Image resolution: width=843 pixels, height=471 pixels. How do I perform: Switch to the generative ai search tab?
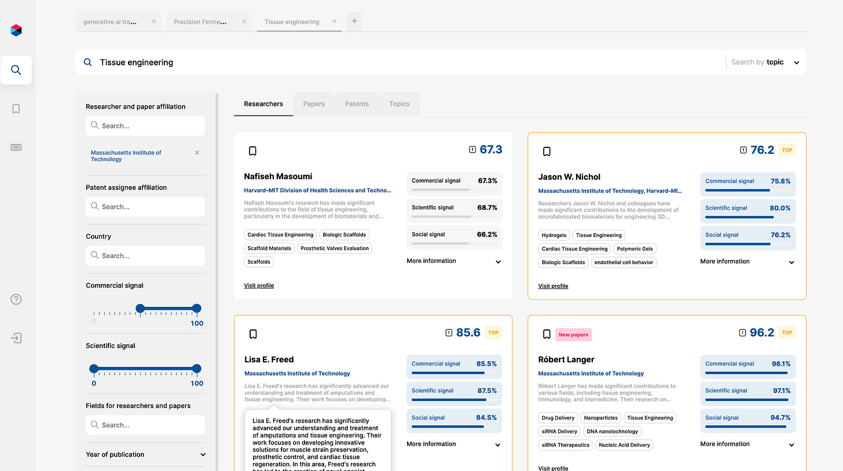pos(111,22)
